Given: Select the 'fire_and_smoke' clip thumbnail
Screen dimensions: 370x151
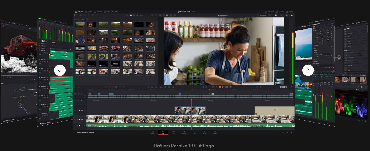Looking at the screenshot, I should pyautogui.click(x=92, y=48).
